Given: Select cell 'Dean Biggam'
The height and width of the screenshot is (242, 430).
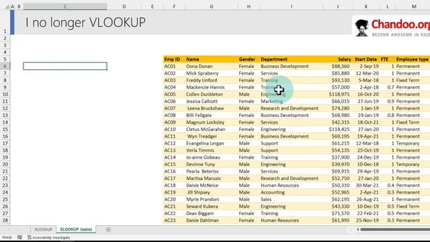Looking at the screenshot, I should (x=212, y=213).
